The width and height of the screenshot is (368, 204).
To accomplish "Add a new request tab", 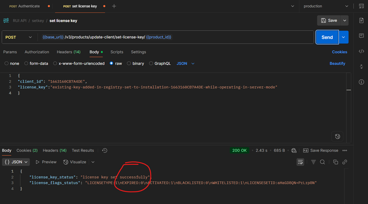I will [114, 6].
